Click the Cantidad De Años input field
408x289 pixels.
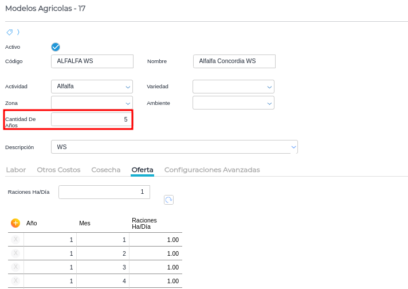(92, 119)
